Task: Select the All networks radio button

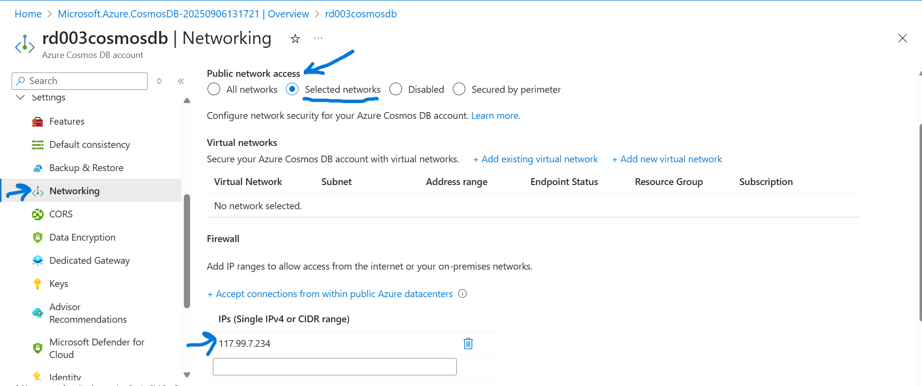Action: pos(214,89)
